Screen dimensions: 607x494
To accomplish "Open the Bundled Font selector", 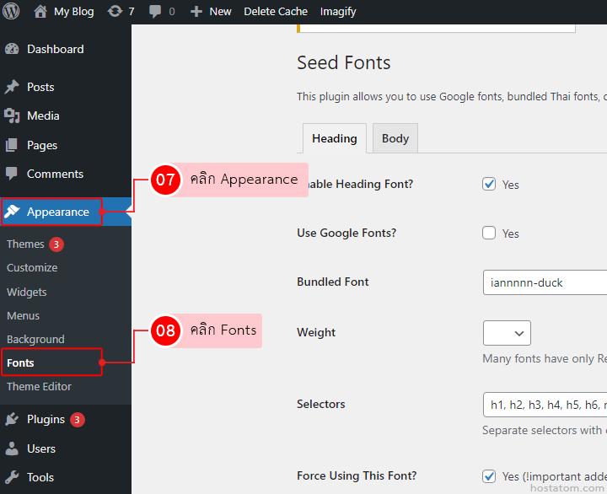I will (x=545, y=282).
